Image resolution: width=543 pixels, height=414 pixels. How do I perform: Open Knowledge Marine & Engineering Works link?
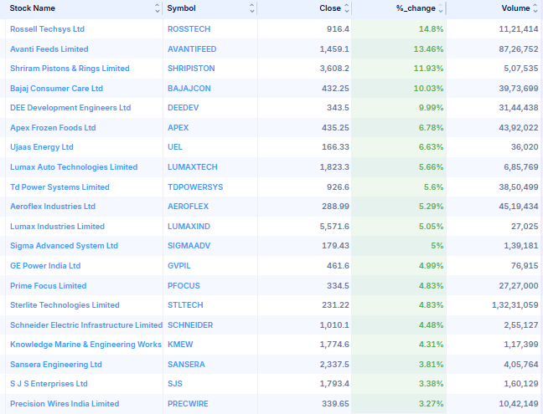pyautogui.click(x=85, y=345)
